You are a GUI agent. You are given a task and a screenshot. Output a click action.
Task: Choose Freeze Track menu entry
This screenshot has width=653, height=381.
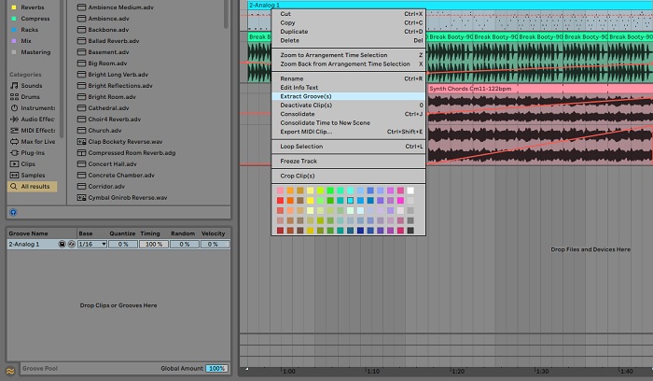coord(348,161)
